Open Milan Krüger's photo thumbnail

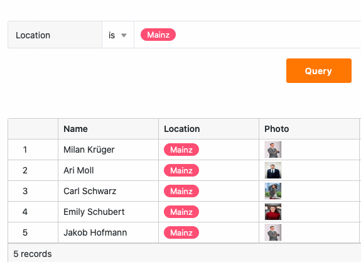pos(273,150)
